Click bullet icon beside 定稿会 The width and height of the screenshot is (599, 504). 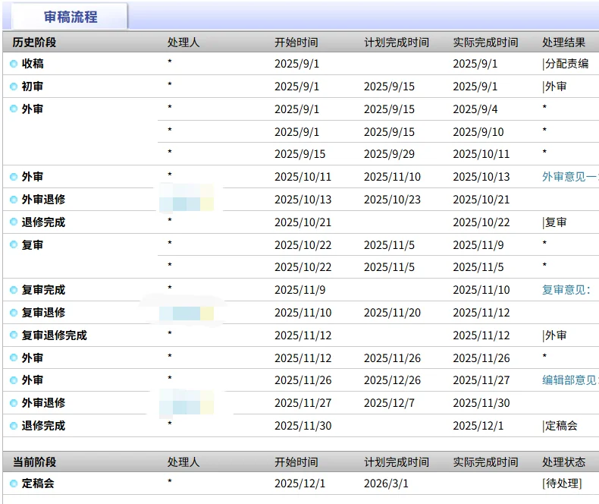(14, 484)
